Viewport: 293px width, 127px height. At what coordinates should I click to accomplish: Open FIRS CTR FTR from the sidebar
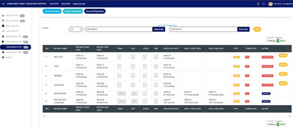point(12,31)
